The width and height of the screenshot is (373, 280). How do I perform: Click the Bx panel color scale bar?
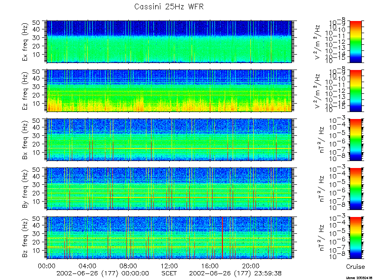click(355, 140)
